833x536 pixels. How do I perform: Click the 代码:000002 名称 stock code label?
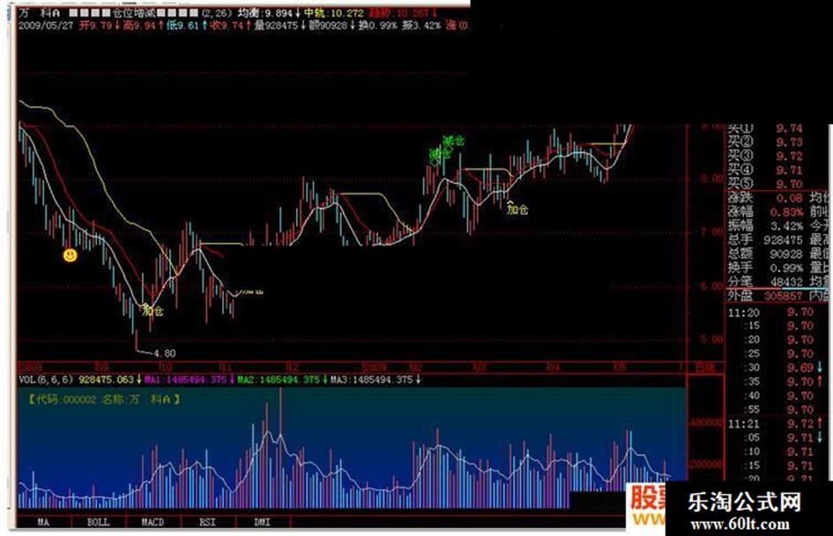104,399
